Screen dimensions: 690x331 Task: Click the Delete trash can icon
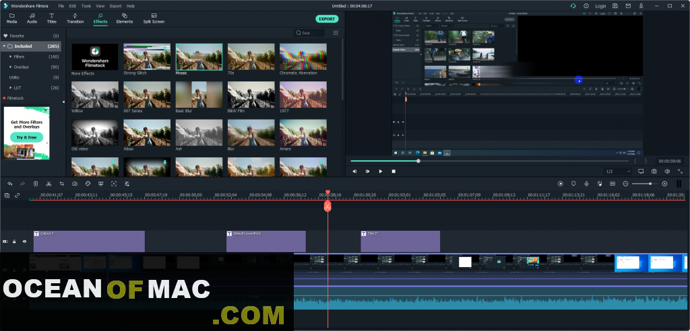(36, 184)
